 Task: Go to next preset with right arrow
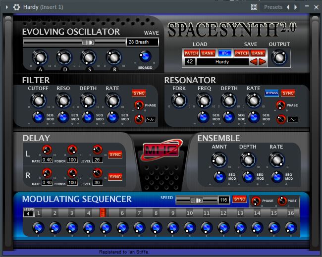pyautogui.click(x=296, y=7)
